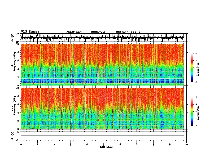210x162 pixels.
Task: Click the "6" kHz tick on ch.2 spectrogram
Action: pyautogui.click(x=18, y=105)
